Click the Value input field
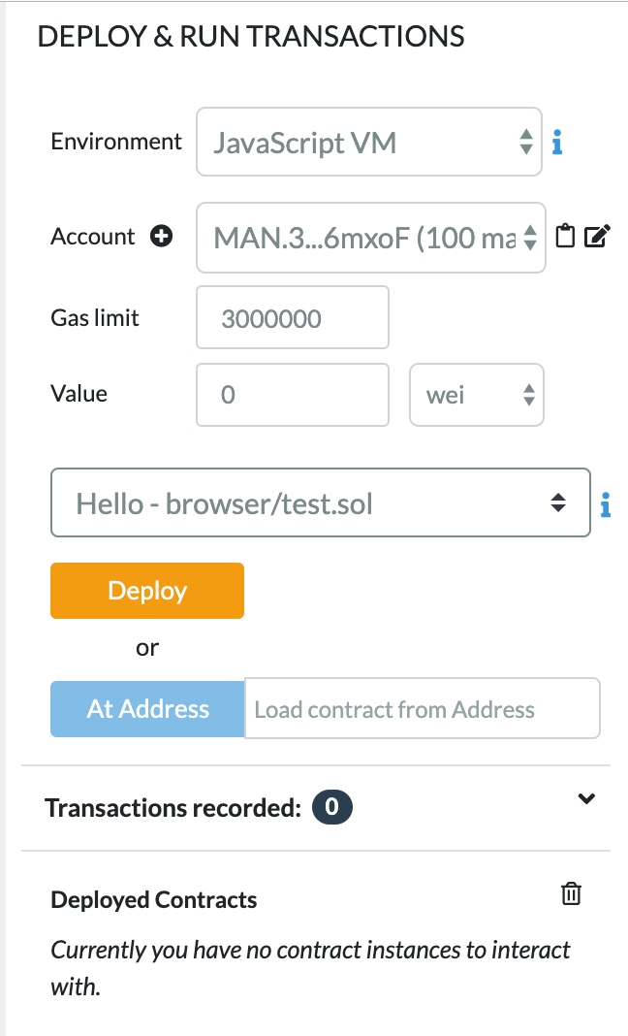This screenshot has height=1036, width=628. coord(291,394)
